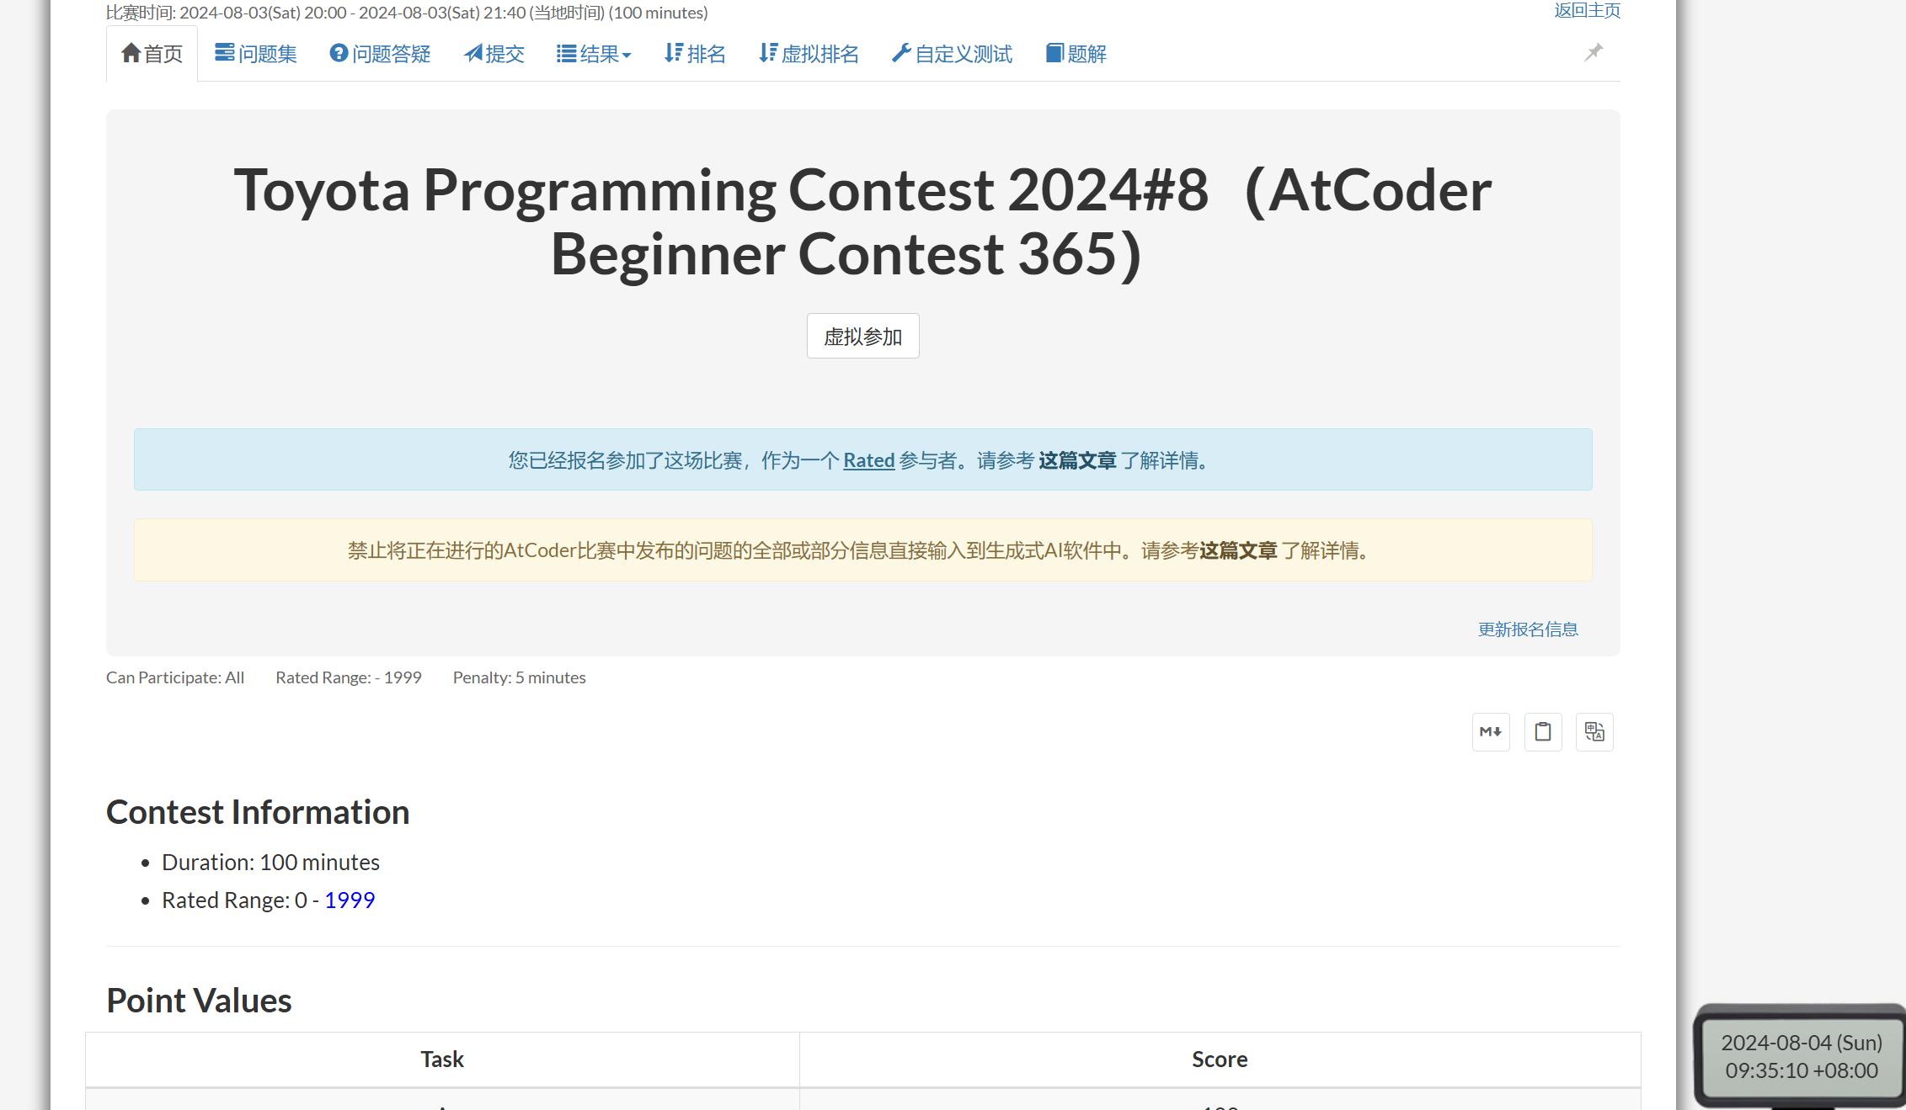Click the pushpin icon in nav bar

click(x=1594, y=53)
